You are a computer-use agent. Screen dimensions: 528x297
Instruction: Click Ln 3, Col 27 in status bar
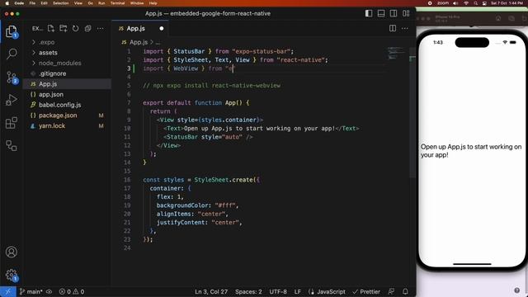tap(211, 291)
